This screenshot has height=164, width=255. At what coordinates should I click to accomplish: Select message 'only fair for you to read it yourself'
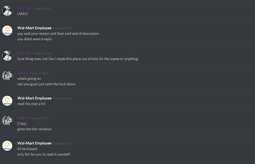point(44,154)
